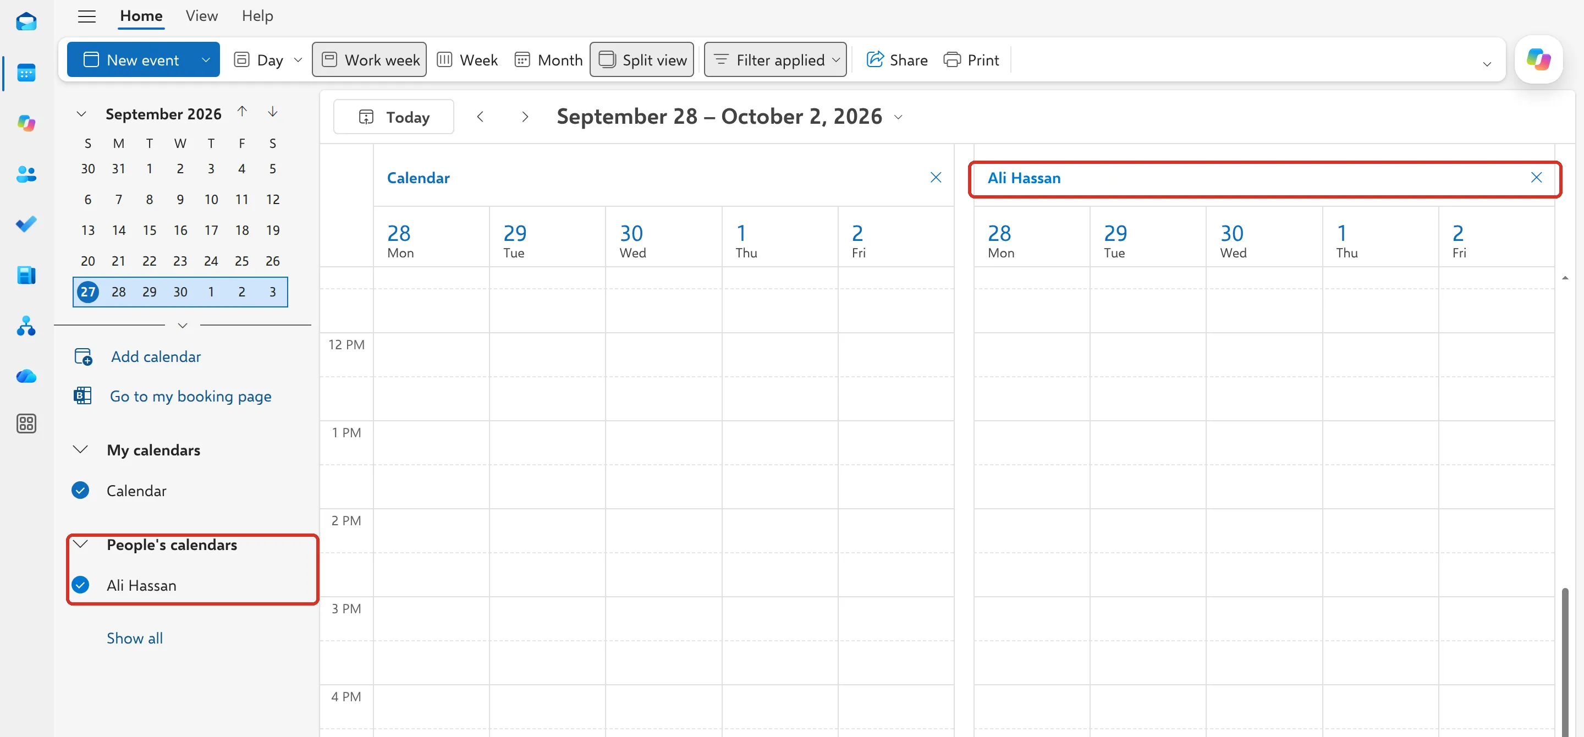This screenshot has width=1584, height=737.
Task: Open the OneDrive cloud icon
Action: [26, 376]
